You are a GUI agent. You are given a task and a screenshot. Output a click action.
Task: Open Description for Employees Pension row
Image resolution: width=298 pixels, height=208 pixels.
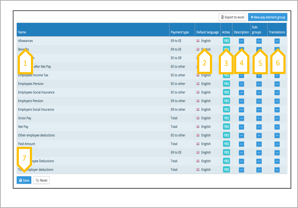click(241, 84)
